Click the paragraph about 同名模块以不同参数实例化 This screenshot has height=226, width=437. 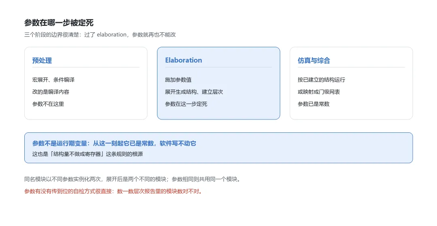click(133, 179)
